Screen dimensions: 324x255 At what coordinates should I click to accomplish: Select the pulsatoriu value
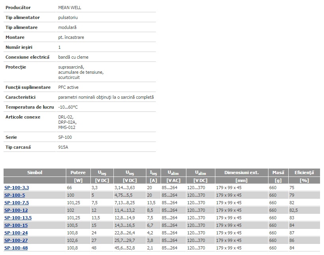click(x=68, y=17)
